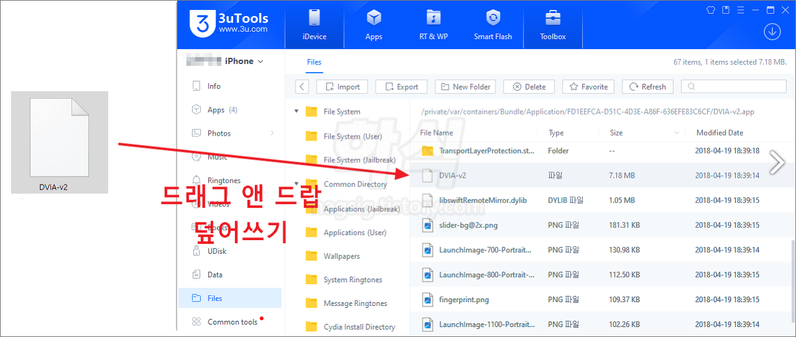This screenshot has height=337, width=796.
Task: Select Files in the sidebar
Action: (229, 298)
